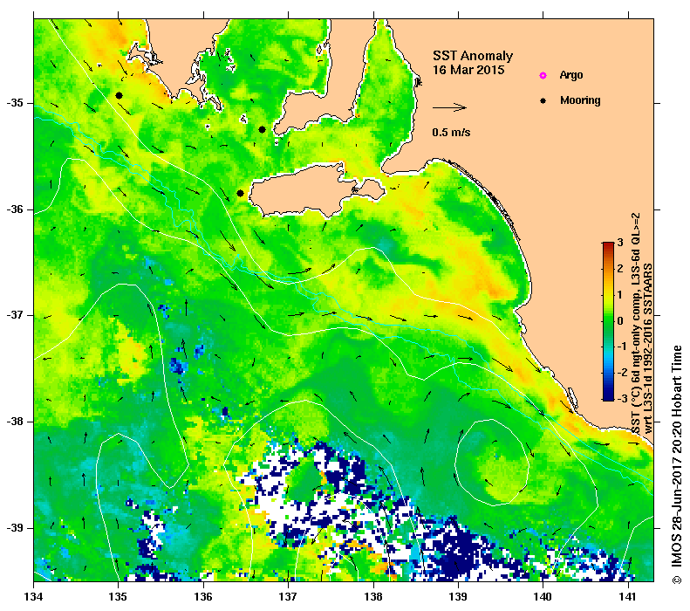Image resolution: width=690 pixels, height=611 pixels.
Task: Click the color bar label '-3'
Action: click(x=621, y=399)
